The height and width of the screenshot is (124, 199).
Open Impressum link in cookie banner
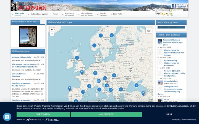176,120
